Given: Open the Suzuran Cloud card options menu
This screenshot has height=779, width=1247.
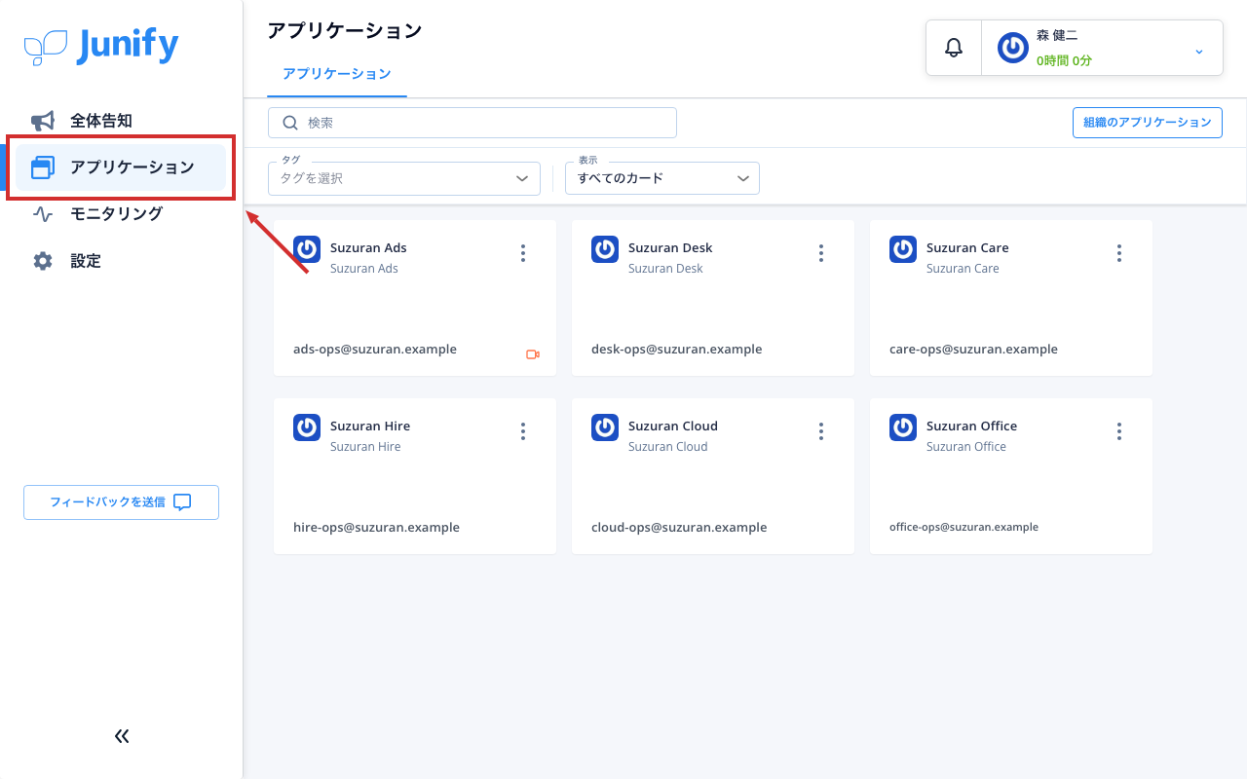Looking at the screenshot, I should click(821, 431).
